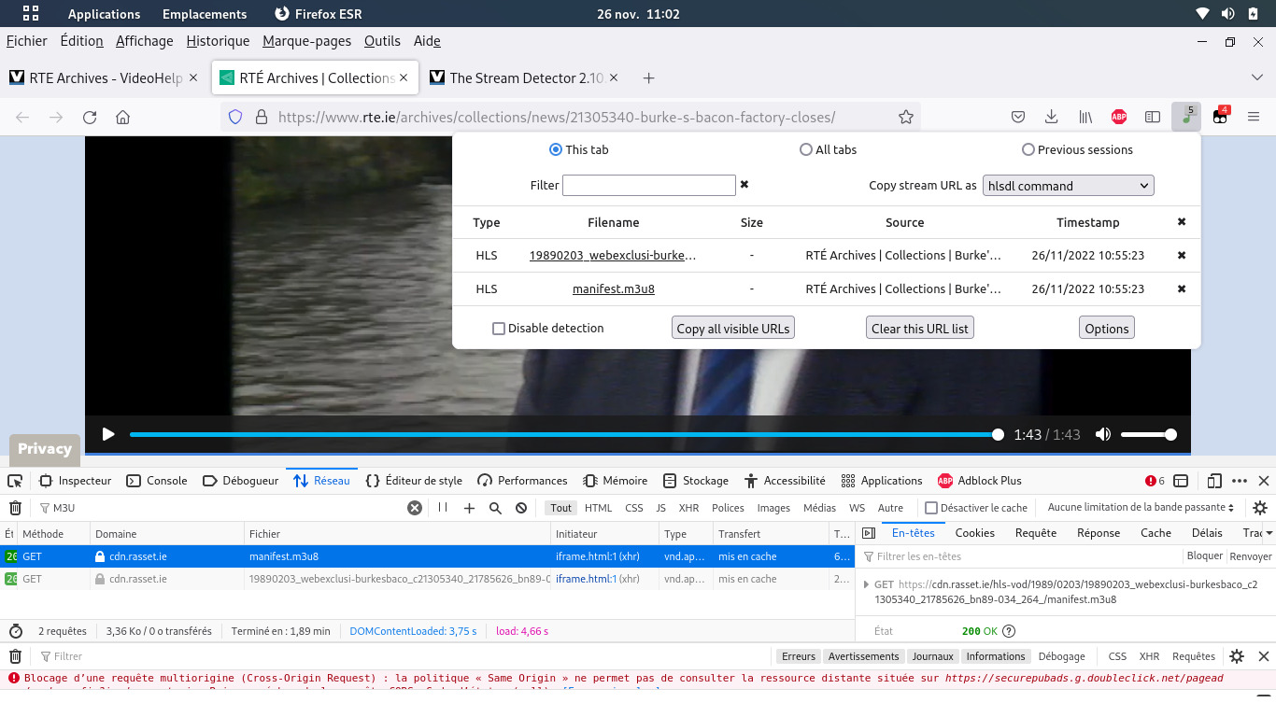Viewport: 1276px width, 717px height.
Task: Click the Stream Detector extension toolbar icon
Action: point(1186,117)
